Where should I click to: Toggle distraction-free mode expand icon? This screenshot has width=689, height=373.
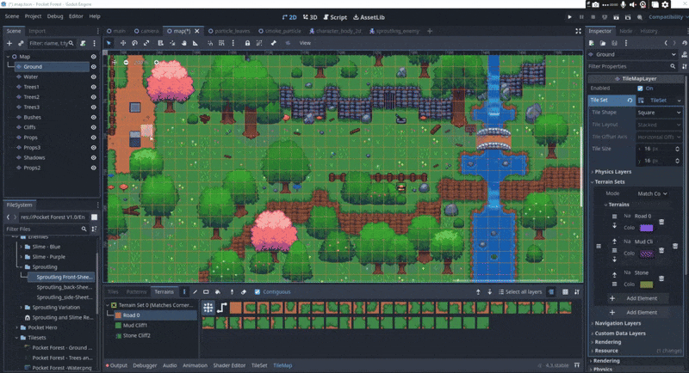click(x=578, y=31)
